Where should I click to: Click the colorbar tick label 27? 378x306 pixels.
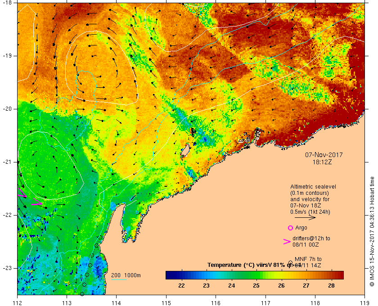[x=306, y=285]
